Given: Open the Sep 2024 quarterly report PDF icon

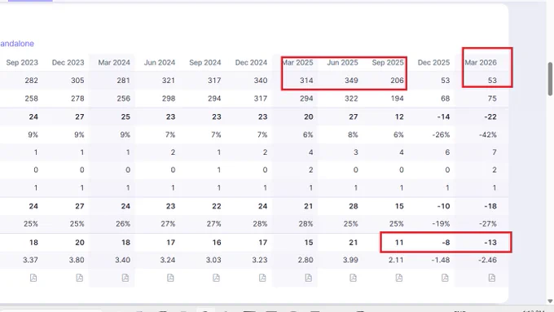Looking at the screenshot, I should 216,278.
